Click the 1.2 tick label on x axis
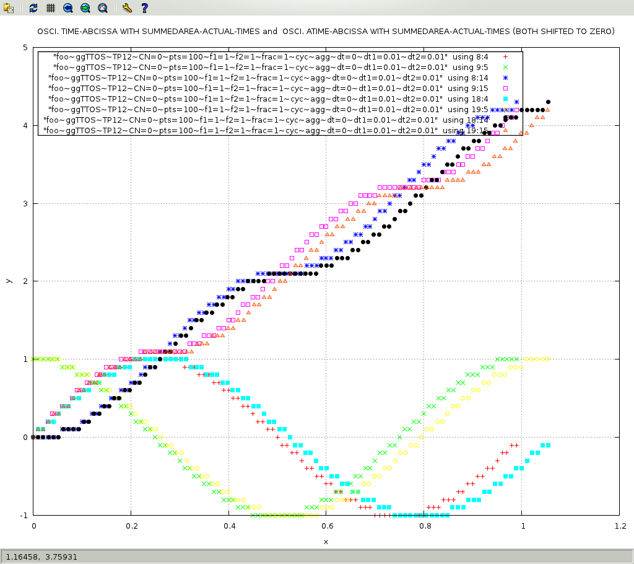The image size is (634, 564). pos(619,526)
